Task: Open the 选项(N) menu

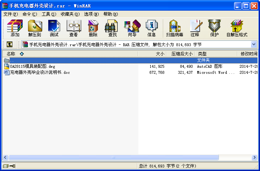Action: click(92, 14)
